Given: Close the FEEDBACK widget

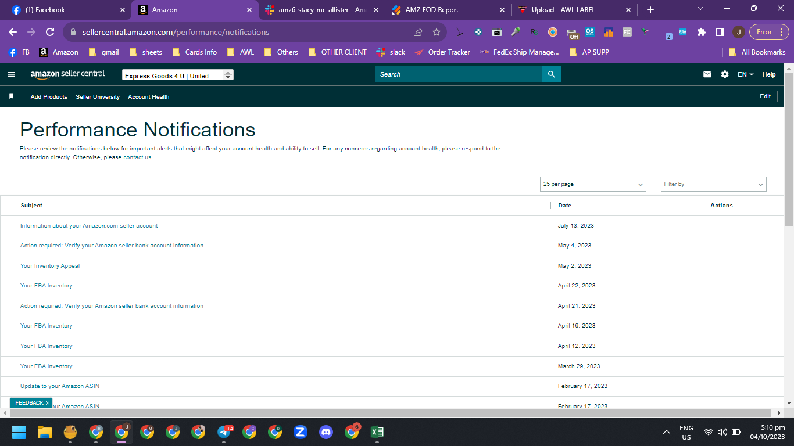Looking at the screenshot, I should coord(48,403).
